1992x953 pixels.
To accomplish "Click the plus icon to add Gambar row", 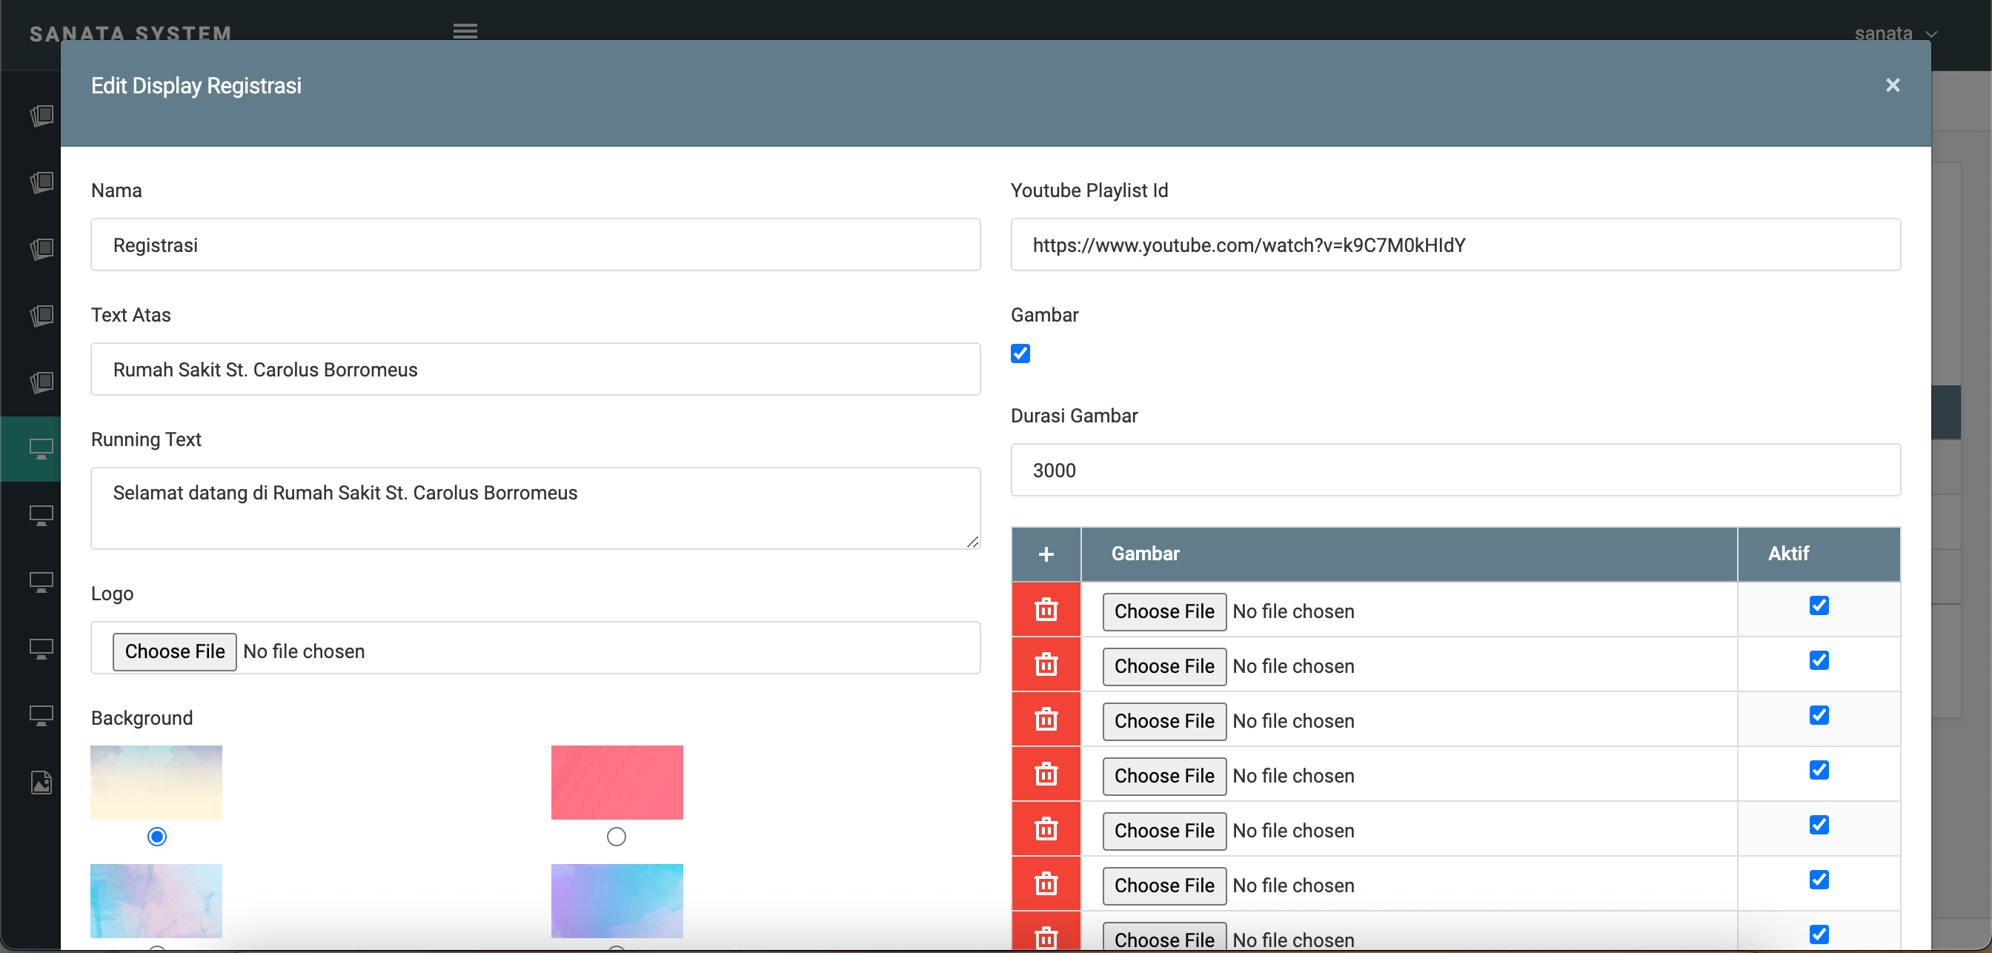I will coord(1046,554).
